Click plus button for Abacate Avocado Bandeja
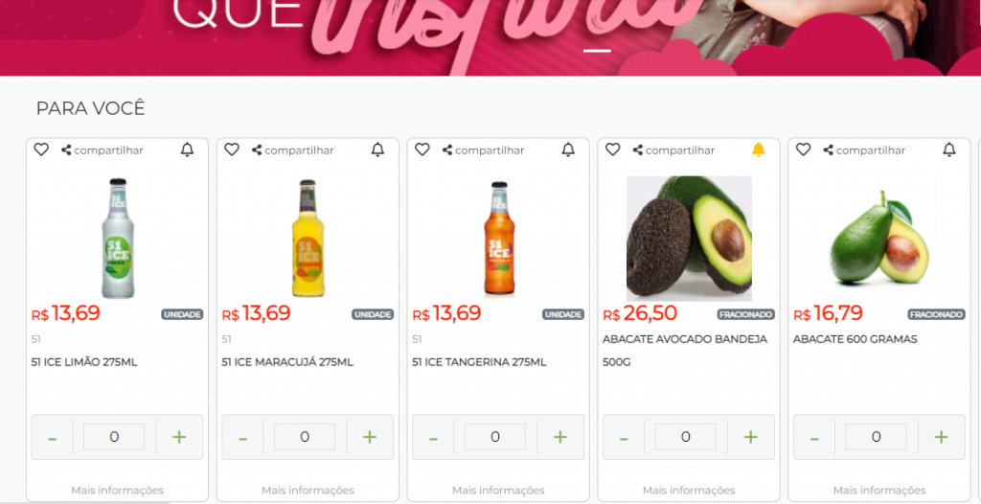Viewport: 981px width, 504px height. (751, 437)
